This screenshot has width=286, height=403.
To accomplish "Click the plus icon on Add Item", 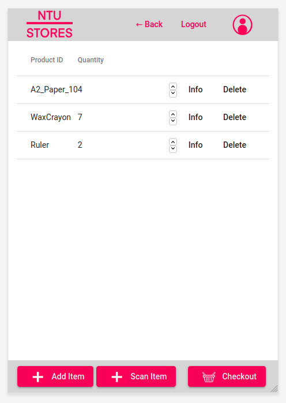I will (x=37, y=377).
